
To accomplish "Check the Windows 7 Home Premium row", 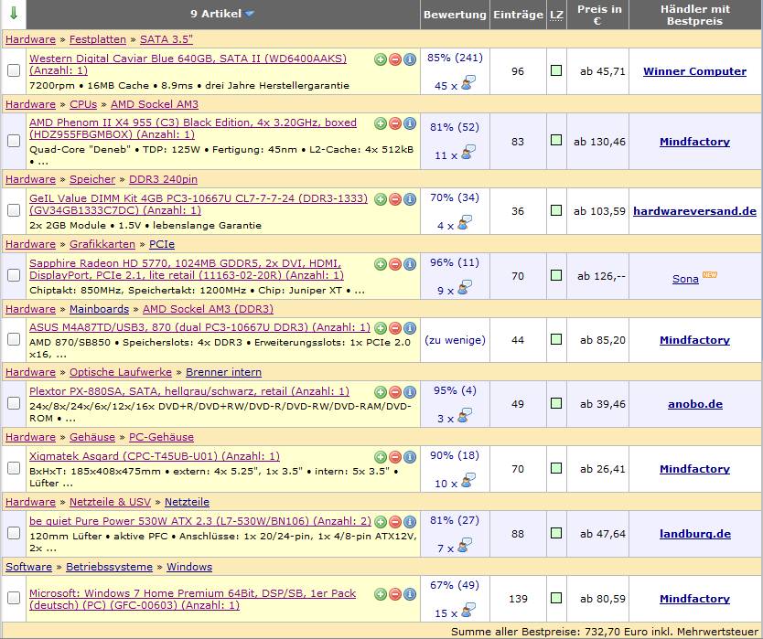I will tap(14, 598).
